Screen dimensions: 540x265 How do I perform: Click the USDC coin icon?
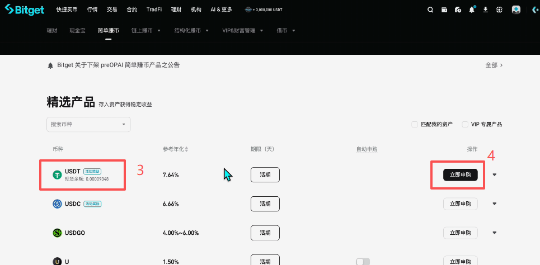(x=57, y=204)
